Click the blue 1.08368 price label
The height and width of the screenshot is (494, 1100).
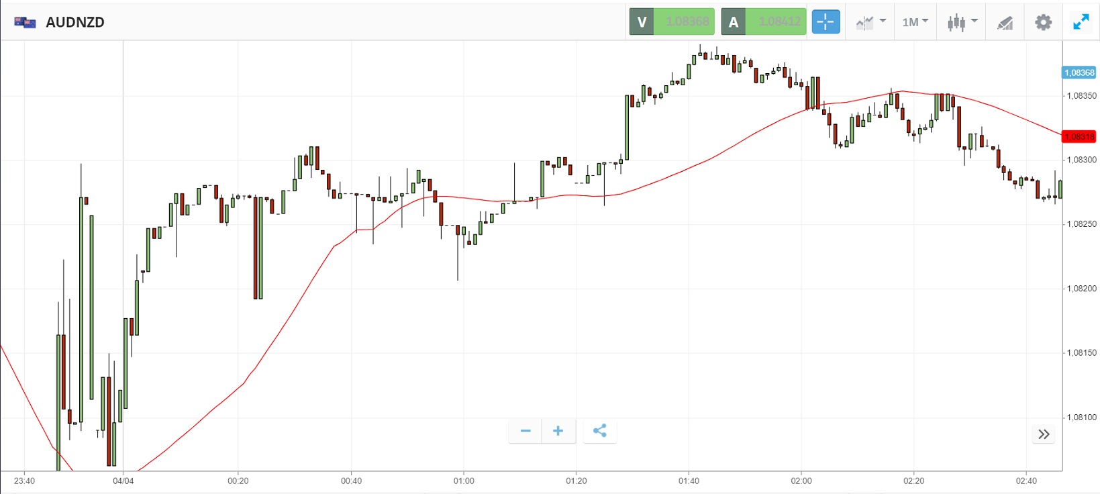(x=1079, y=72)
